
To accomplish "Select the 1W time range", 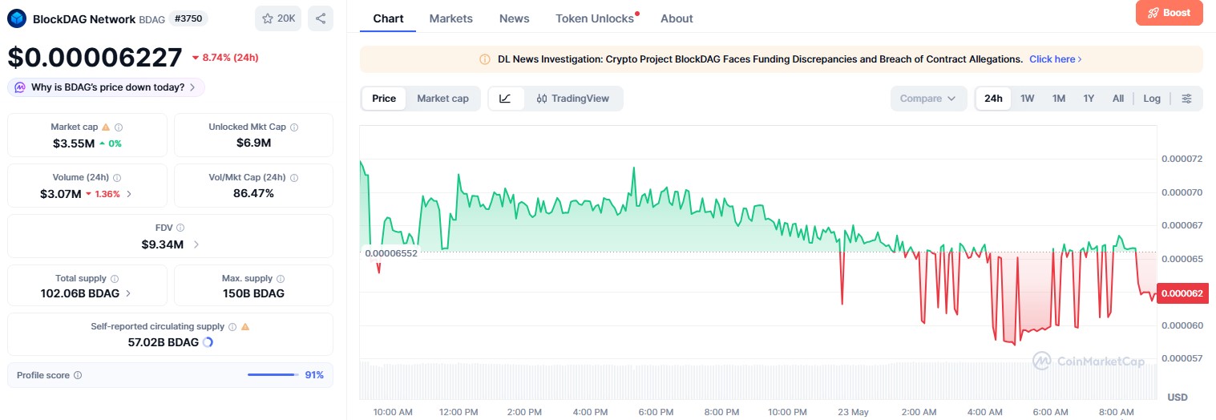I will [1027, 99].
